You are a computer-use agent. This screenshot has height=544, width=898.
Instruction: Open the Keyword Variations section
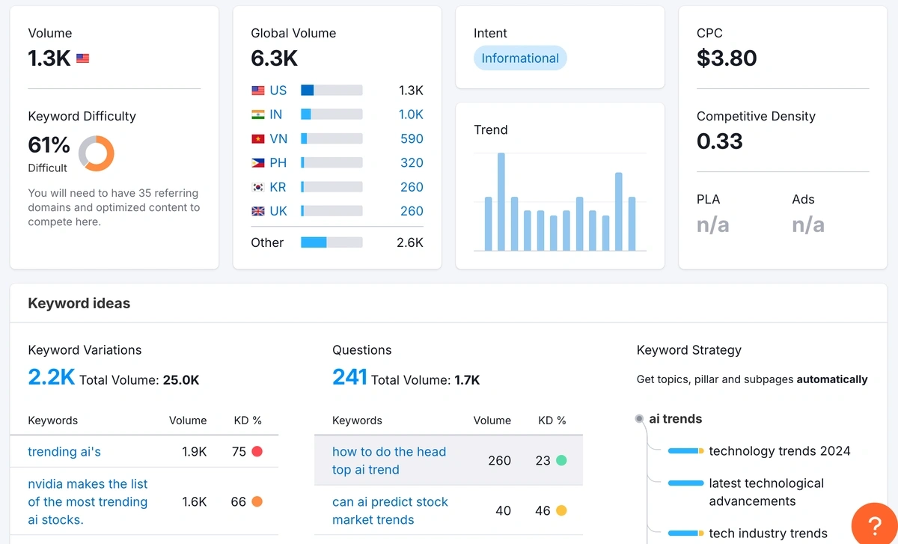(85, 349)
